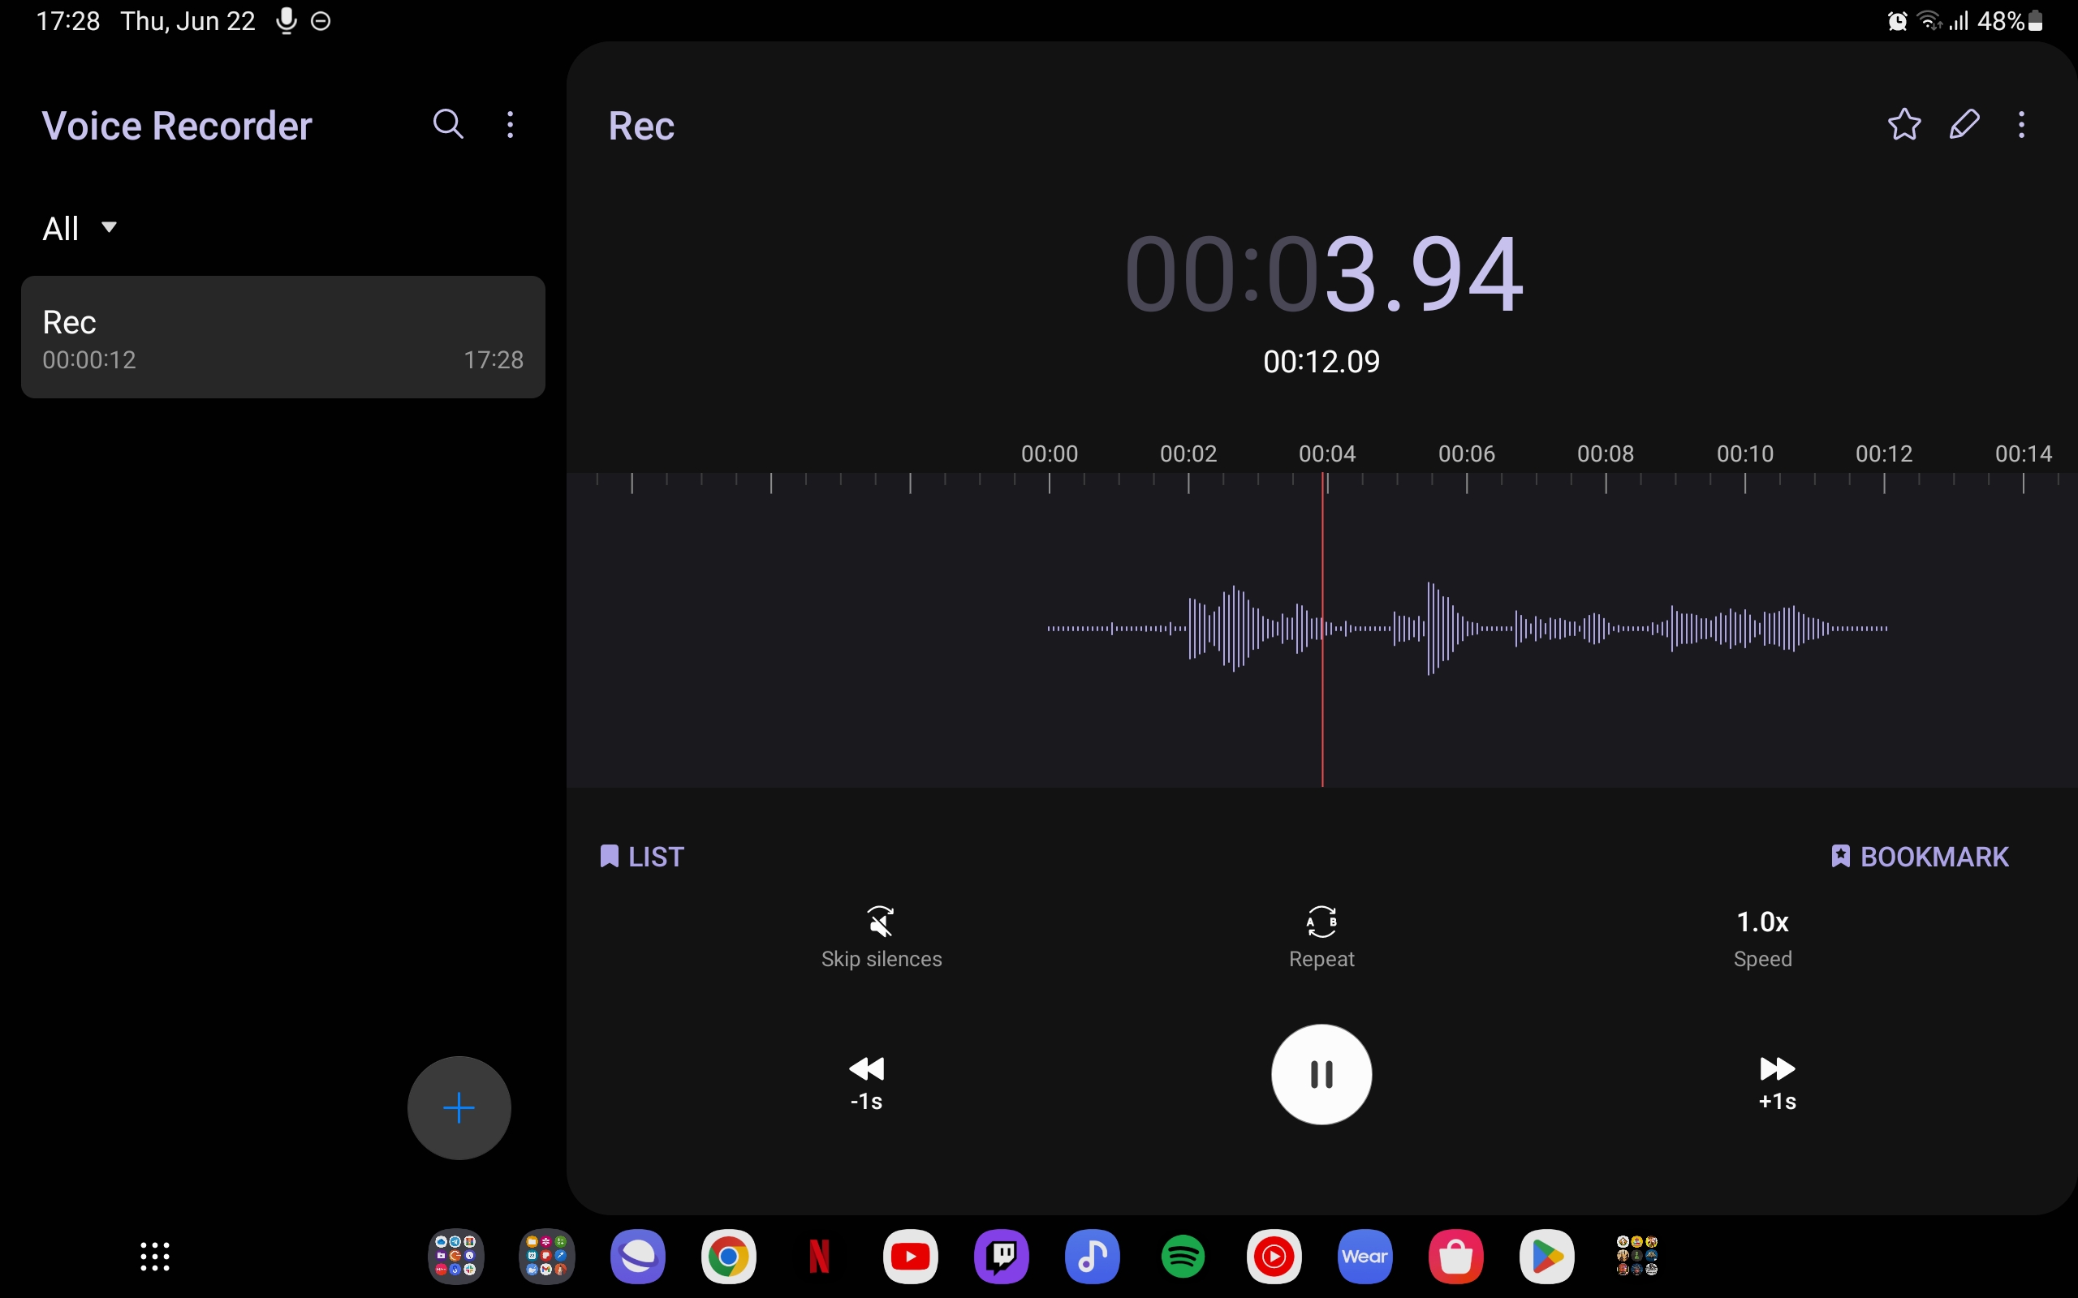Open Voice Recorder list more options
This screenshot has width=2078, height=1298.
(x=510, y=124)
